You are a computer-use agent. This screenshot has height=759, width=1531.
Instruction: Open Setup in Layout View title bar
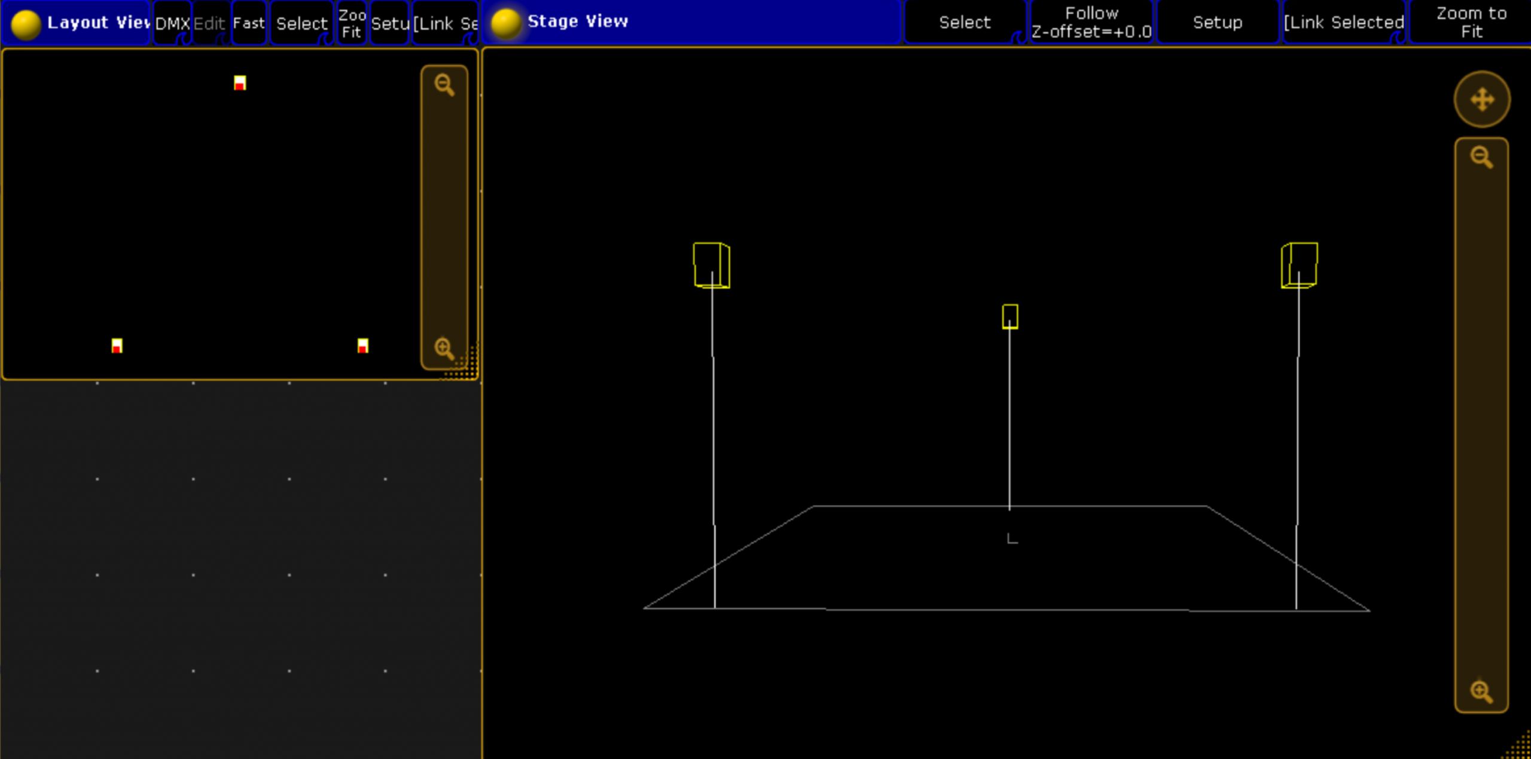390,23
